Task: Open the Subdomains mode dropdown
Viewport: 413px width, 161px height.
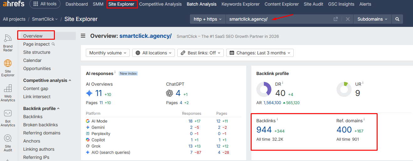Action: (x=372, y=19)
